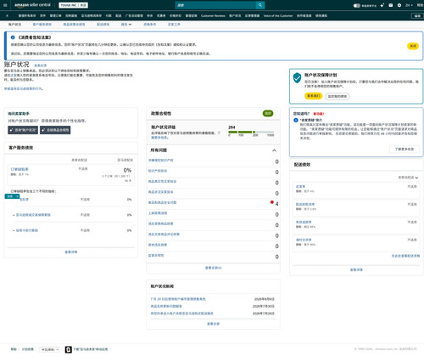Click the yellow 联系我们 button
The height and width of the screenshot is (362, 424).
click(313, 96)
